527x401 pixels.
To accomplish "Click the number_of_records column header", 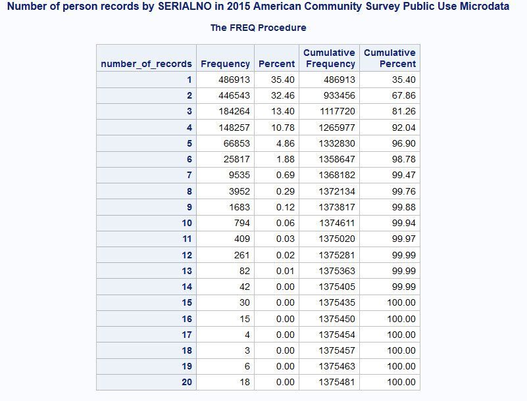I will [x=146, y=64].
